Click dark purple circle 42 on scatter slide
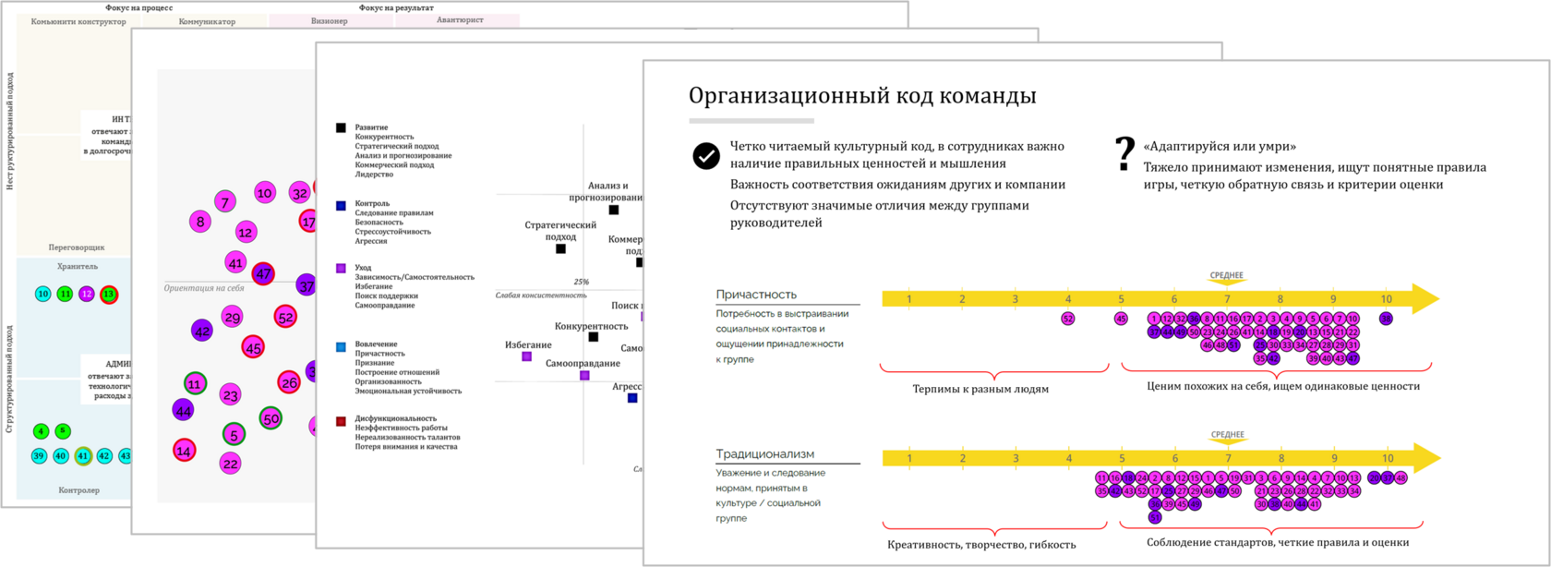This screenshot has width=1551, height=567. [202, 331]
